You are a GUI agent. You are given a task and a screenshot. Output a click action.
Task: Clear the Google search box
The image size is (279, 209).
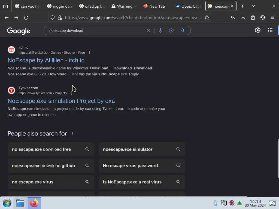click(148, 30)
